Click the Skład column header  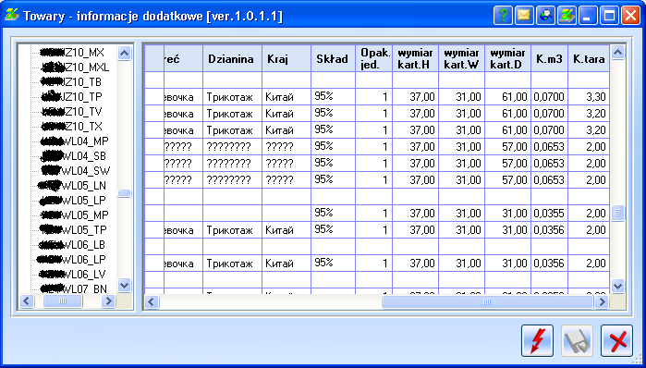tap(333, 59)
